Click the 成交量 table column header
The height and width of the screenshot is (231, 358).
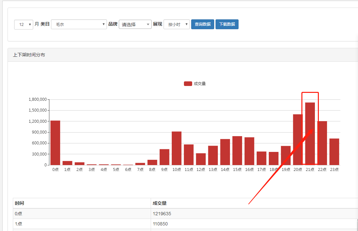[x=160, y=203]
